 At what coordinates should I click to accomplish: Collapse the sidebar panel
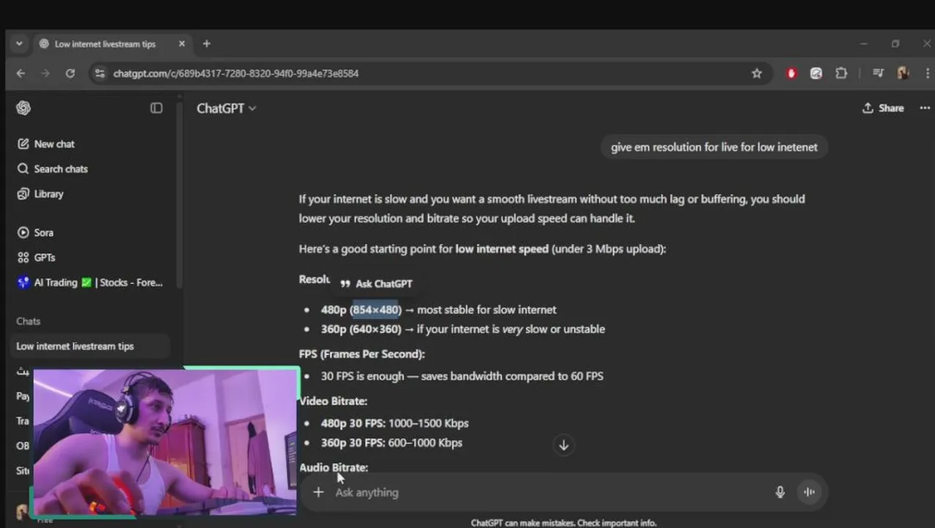pos(156,108)
